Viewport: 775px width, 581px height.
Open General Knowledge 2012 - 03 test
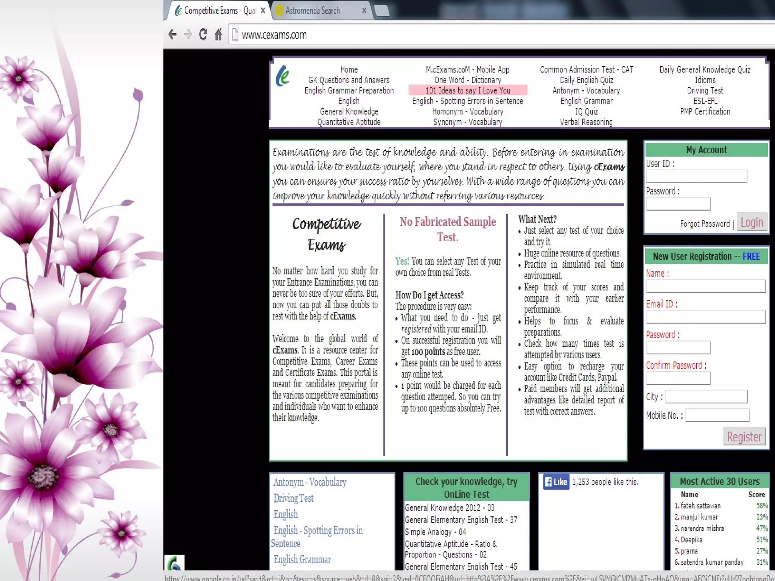point(450,508)
